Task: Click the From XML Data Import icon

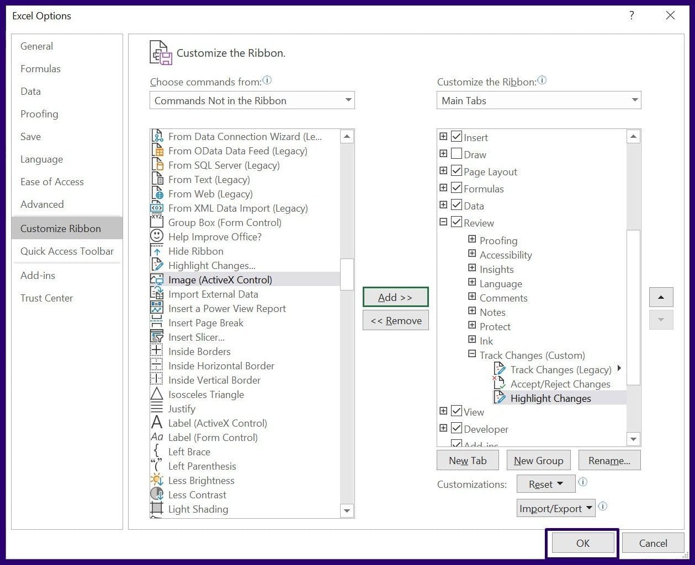Action: [157, 208]
